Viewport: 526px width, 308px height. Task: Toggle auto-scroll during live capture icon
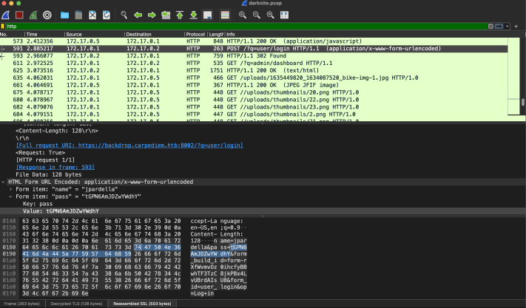(209, 14)
